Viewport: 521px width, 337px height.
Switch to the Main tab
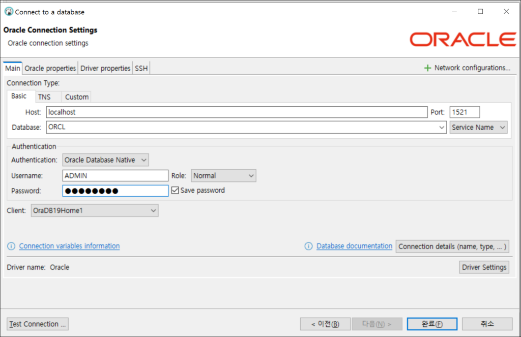(x=13, y=68)
